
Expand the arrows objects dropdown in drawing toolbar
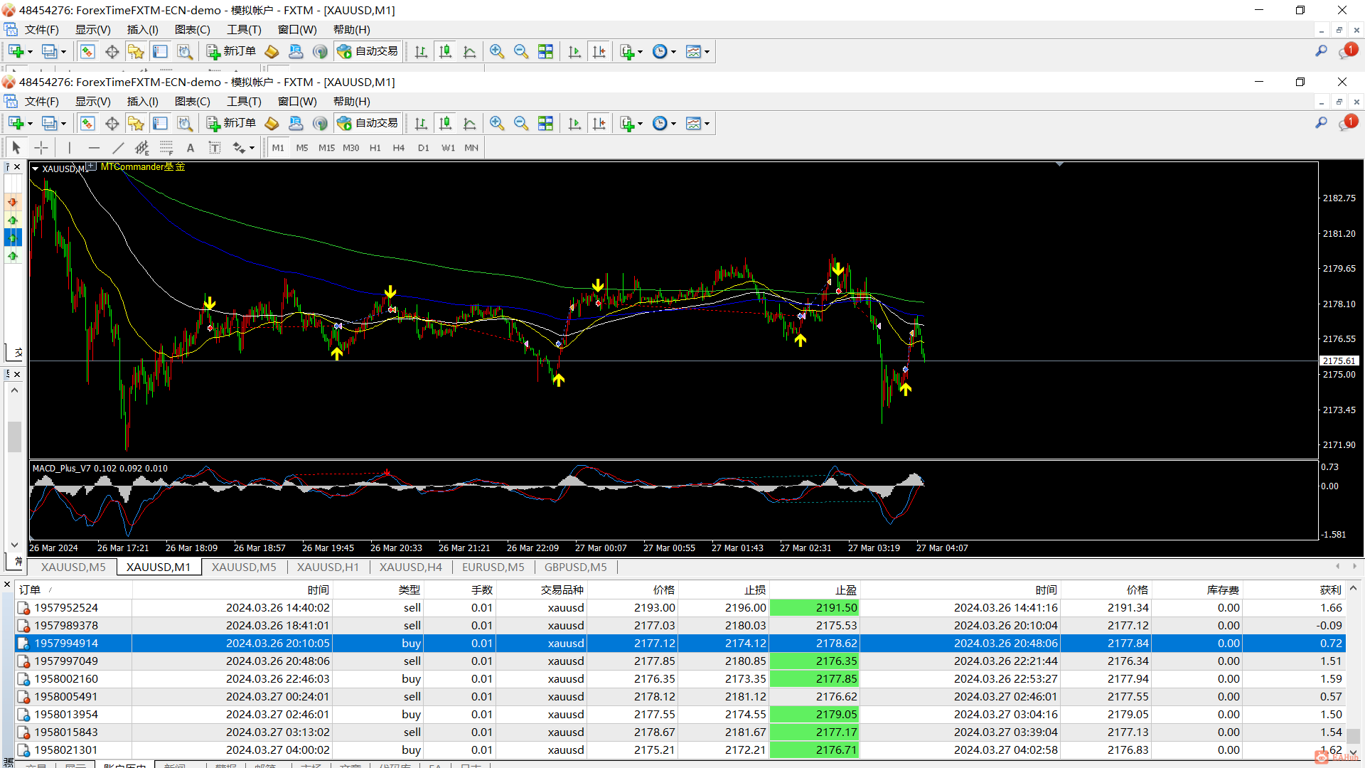252,148
